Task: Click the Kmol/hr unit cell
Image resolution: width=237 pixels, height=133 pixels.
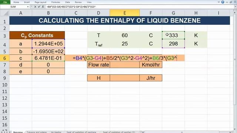Action: point(151,65)
